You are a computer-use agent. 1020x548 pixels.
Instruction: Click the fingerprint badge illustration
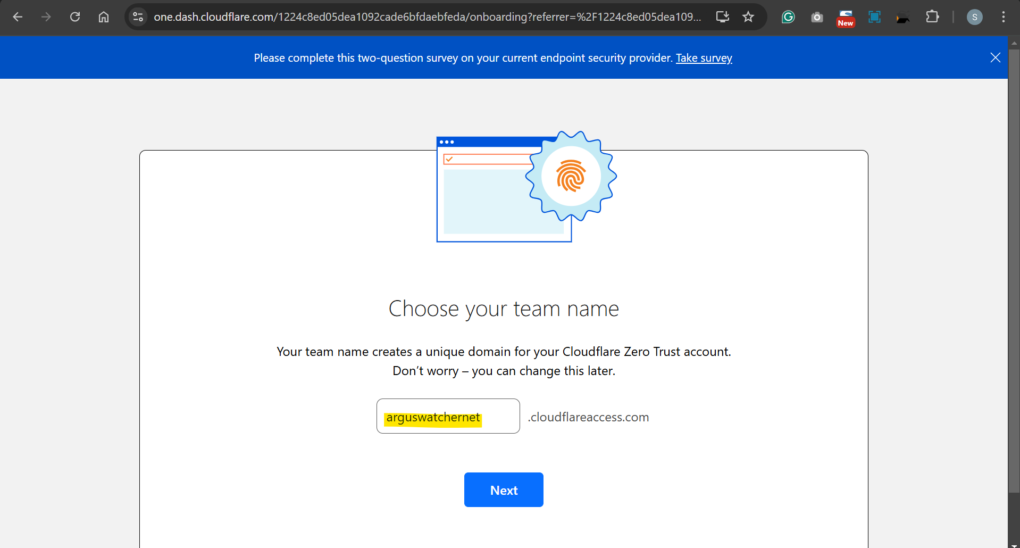tap(571, 176)
